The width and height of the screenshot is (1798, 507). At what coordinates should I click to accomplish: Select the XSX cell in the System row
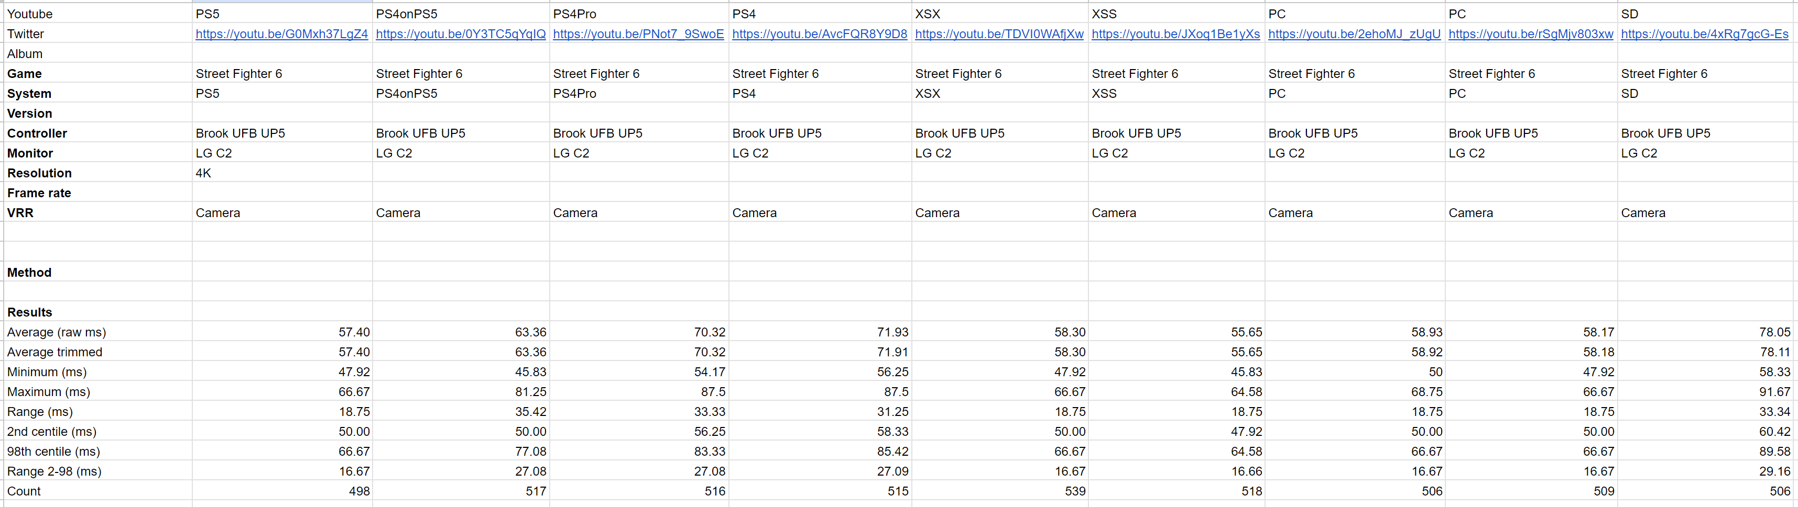coord(1000,93)
